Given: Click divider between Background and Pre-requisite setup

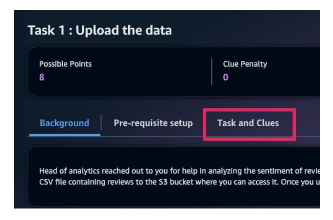Looking at the screenshot, I should tap(101, 123).
